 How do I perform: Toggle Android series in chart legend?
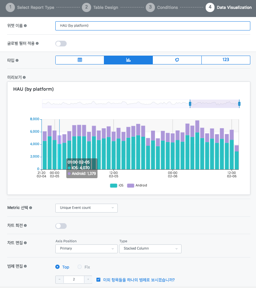pos(137,186)
